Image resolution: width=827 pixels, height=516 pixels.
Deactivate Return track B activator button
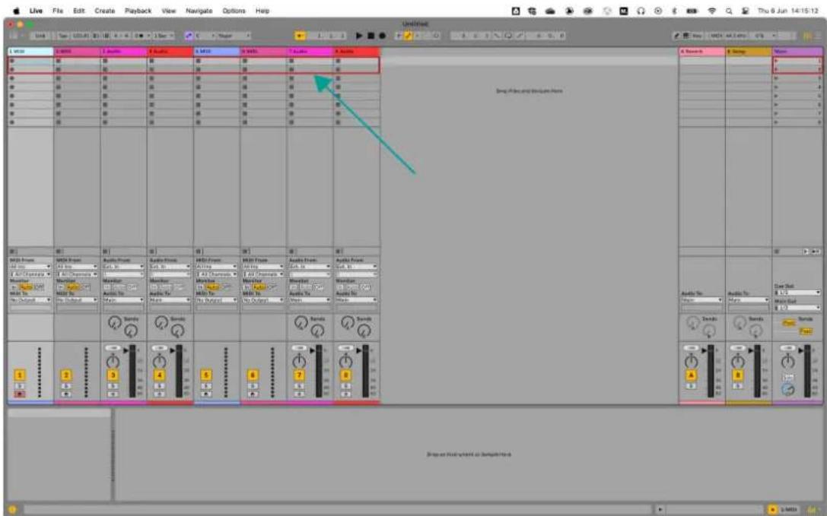tap(738, 375)
